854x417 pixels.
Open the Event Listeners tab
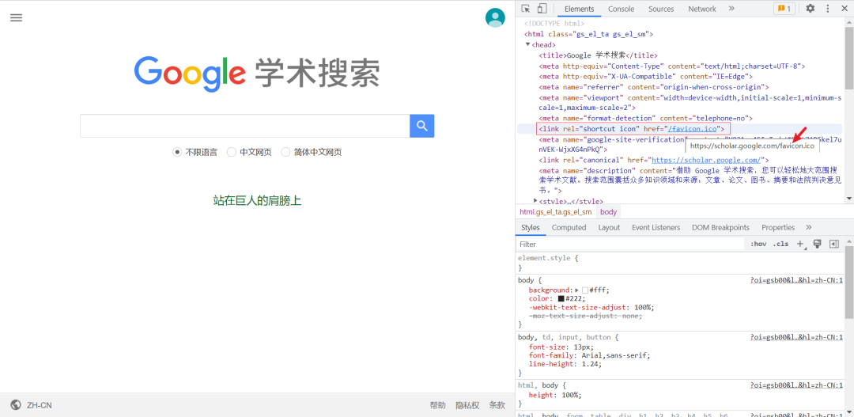[x=656, y=227]
